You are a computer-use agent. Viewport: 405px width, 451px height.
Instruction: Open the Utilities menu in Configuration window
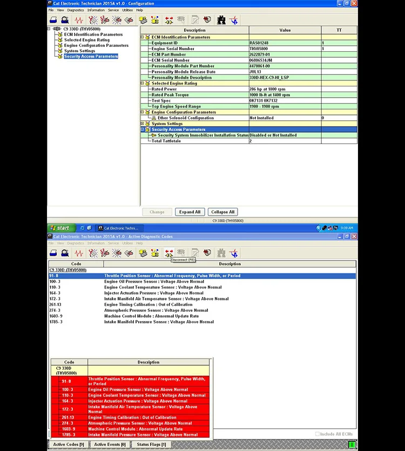point(127,10)
